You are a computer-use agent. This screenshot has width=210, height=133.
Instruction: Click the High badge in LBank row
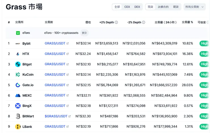coord(204,126)
